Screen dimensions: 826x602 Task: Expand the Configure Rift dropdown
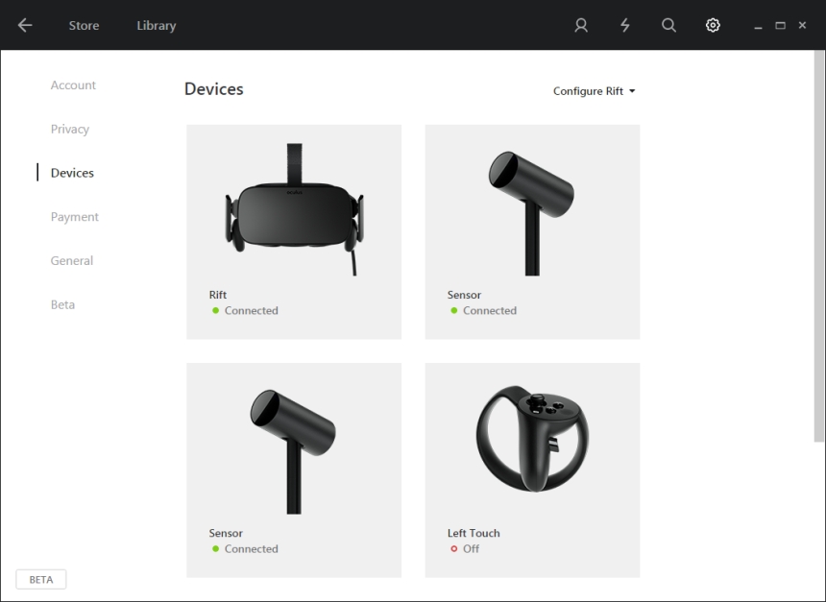(x=595, y=91)
